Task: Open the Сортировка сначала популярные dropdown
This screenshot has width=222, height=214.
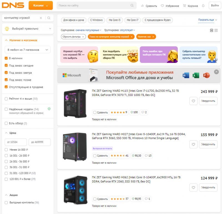Action: click(88, 30)
